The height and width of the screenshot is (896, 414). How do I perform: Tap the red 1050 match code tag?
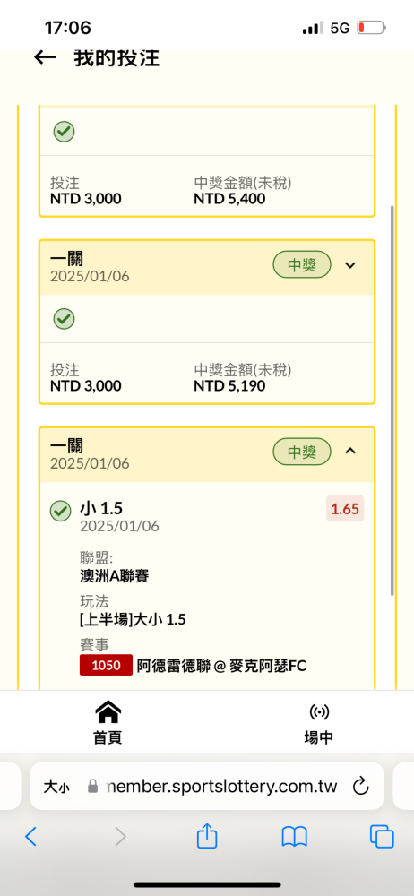[x=107, y=666]
